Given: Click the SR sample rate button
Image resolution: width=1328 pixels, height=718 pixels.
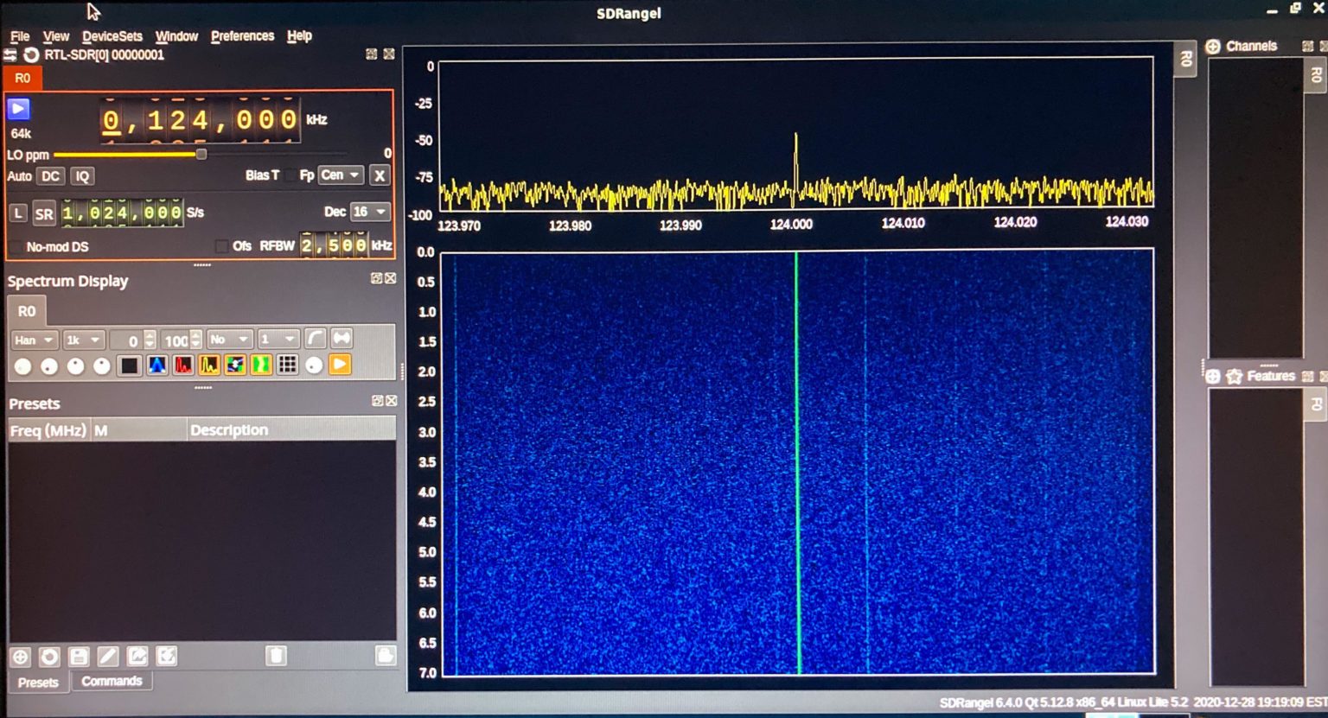Looking at the screenshot, I should pos(44,213).
